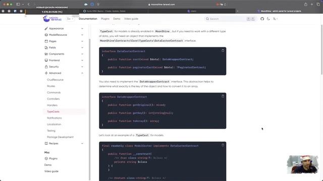Open the version selector dropdown
The image size is (323, 181).
(70, 19)
